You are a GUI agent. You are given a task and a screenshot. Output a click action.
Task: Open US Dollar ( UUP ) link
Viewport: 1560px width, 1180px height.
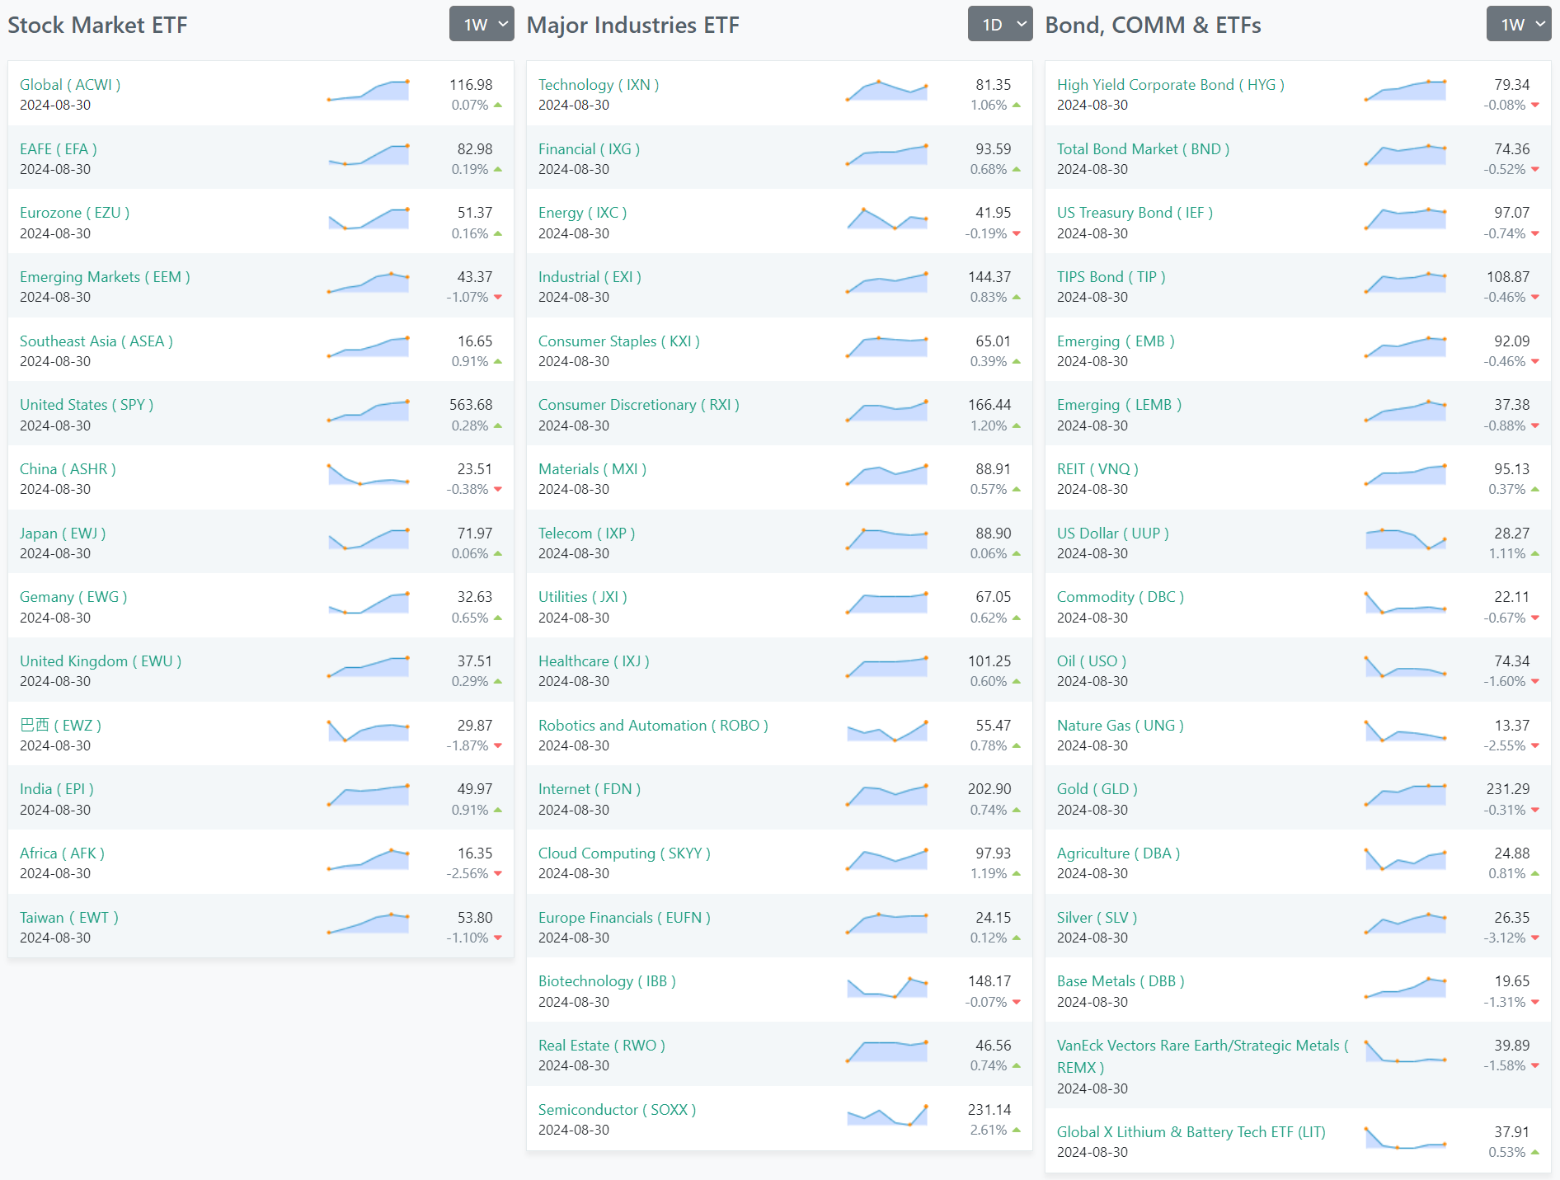(x=1113, y=534)
